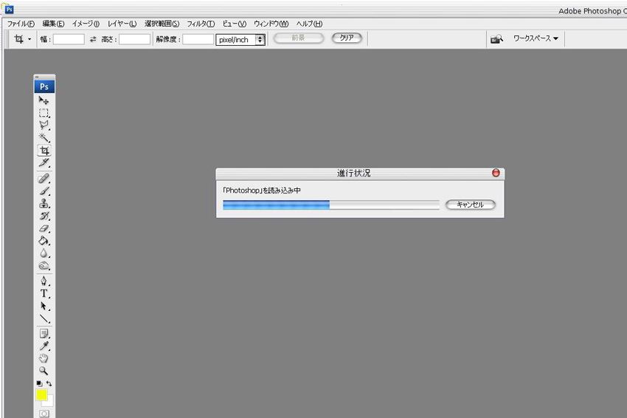Click the 幅 width input field

point(69,39)
